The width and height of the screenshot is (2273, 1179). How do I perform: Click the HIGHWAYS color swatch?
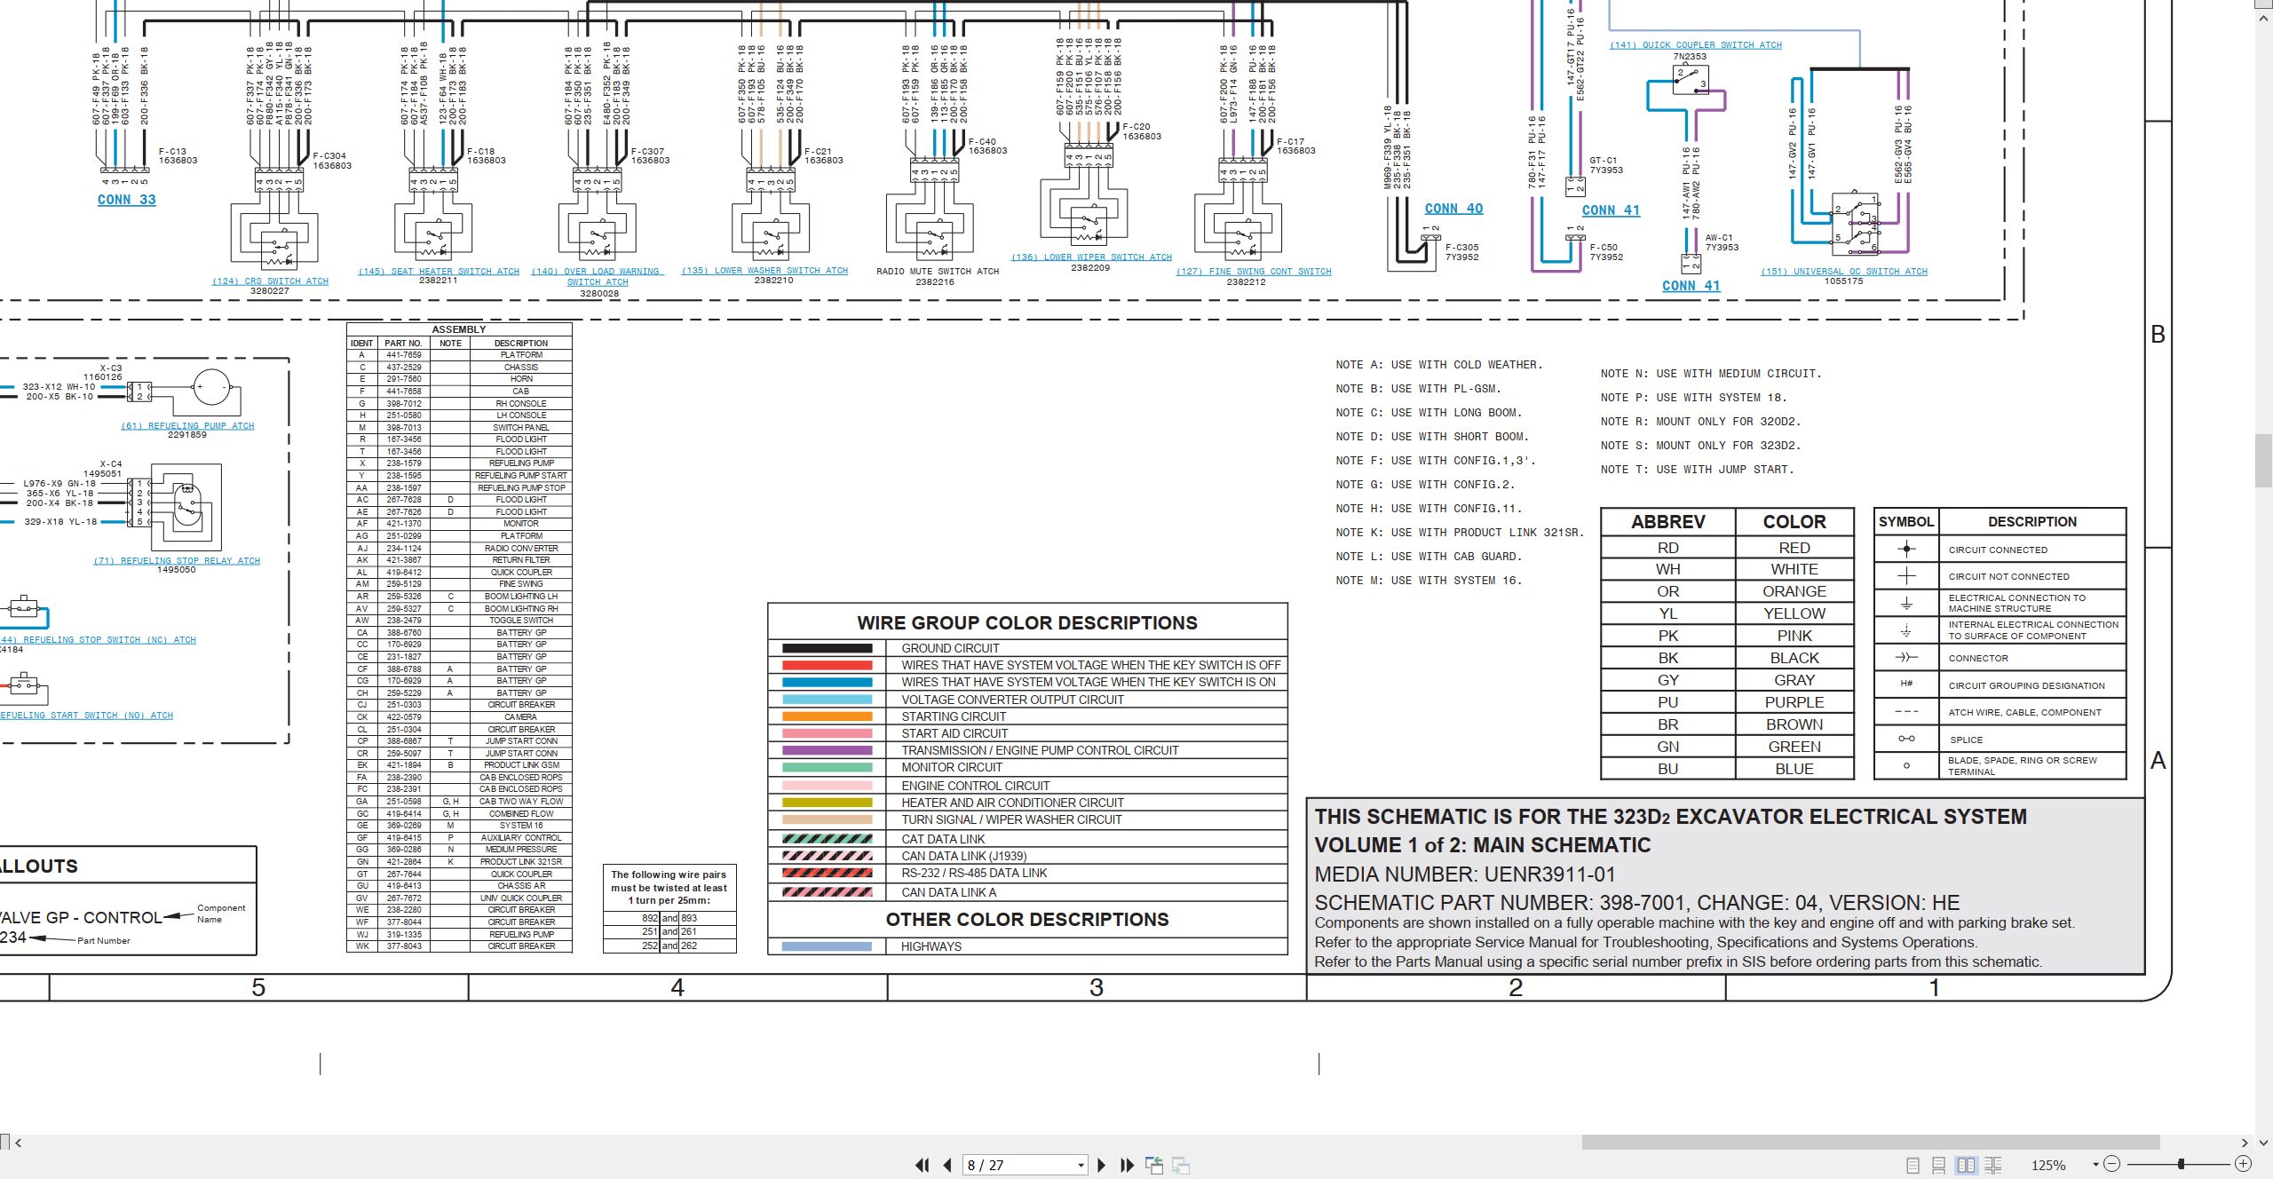827,946
